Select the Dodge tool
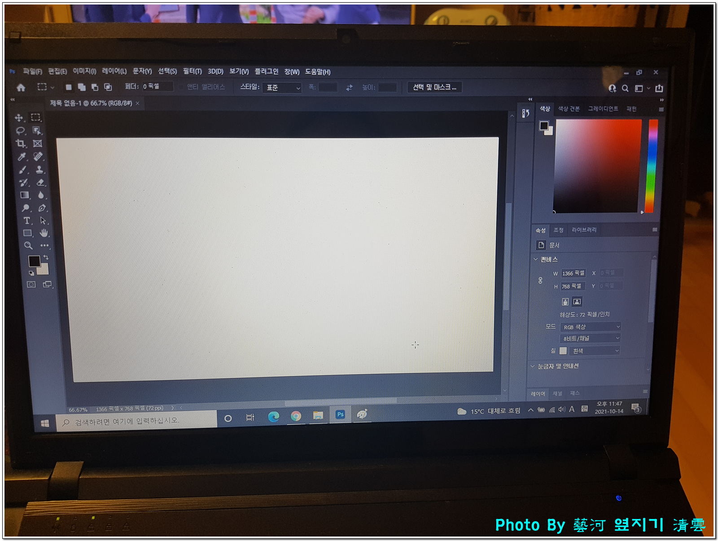 (x=26, y=208)
